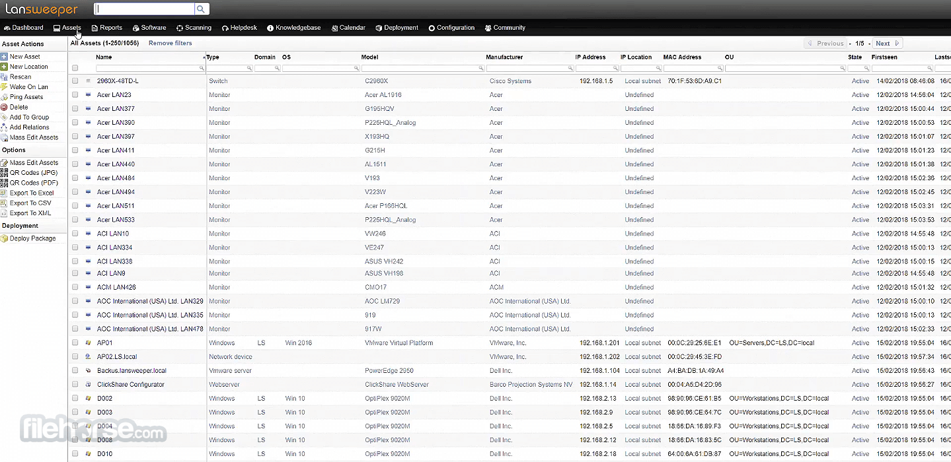Check the box for Acer LAN397
The height and width of the screenshot is (462, 951).
click(x=75, y=137)
